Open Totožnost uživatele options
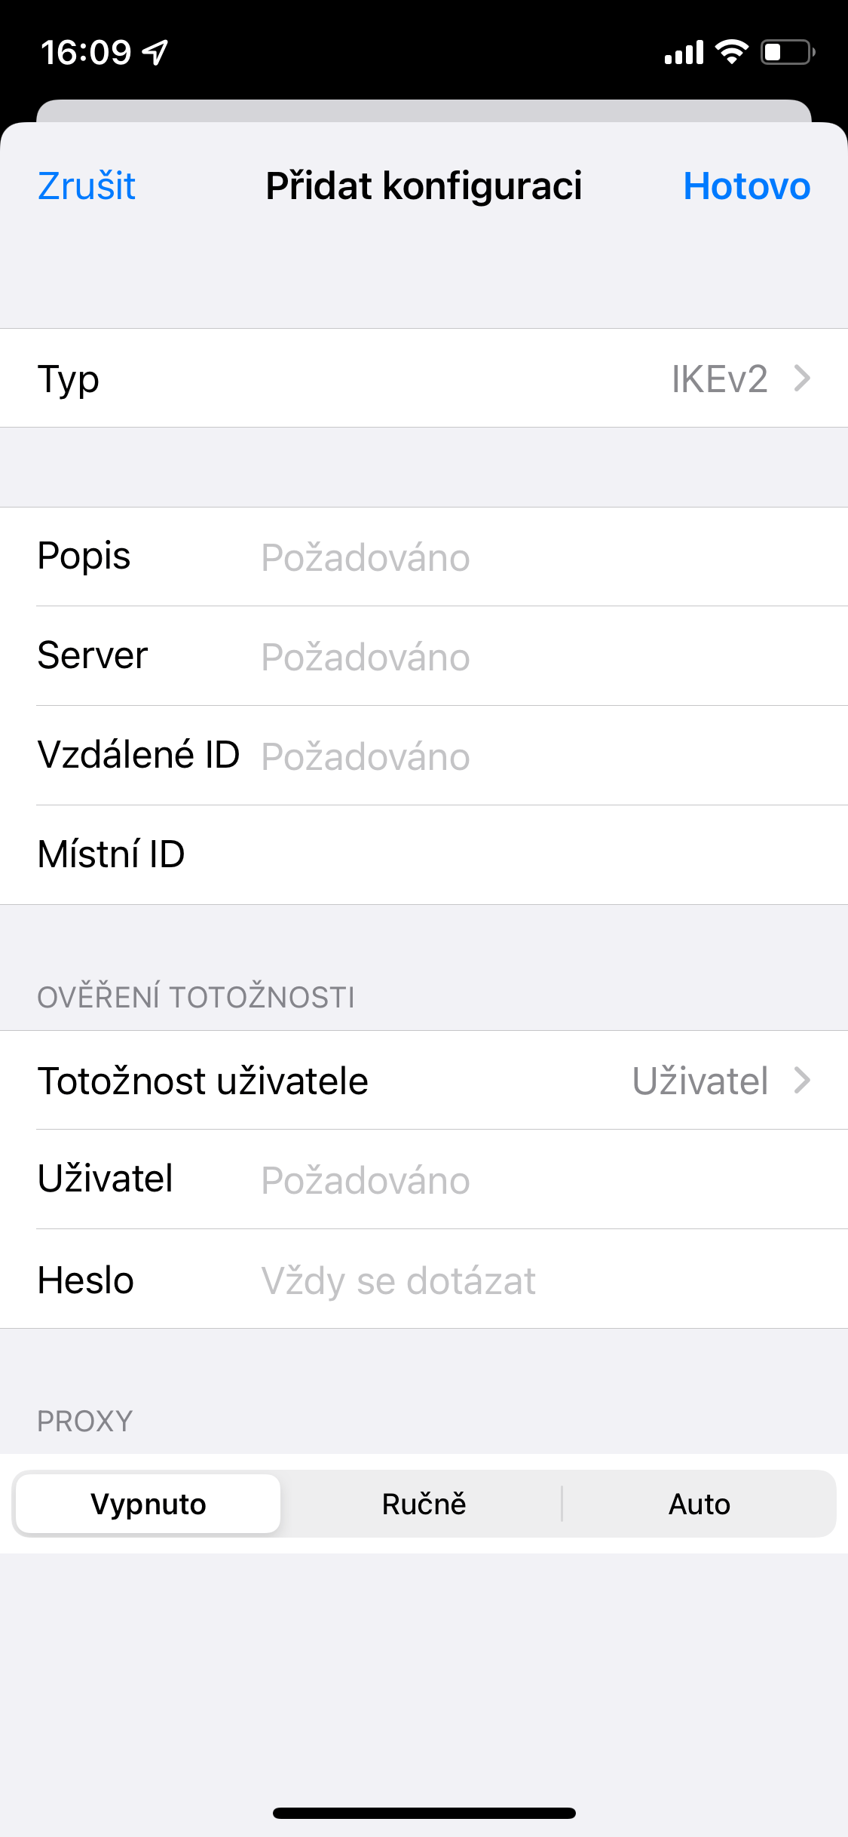The width and height of the screenshot is (848, 1837). 424,1081
